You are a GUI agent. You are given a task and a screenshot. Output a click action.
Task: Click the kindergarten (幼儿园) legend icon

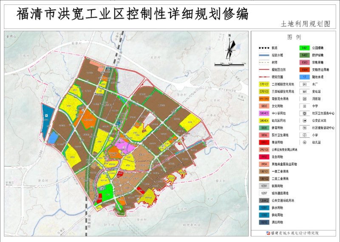[x=304, y=142]
